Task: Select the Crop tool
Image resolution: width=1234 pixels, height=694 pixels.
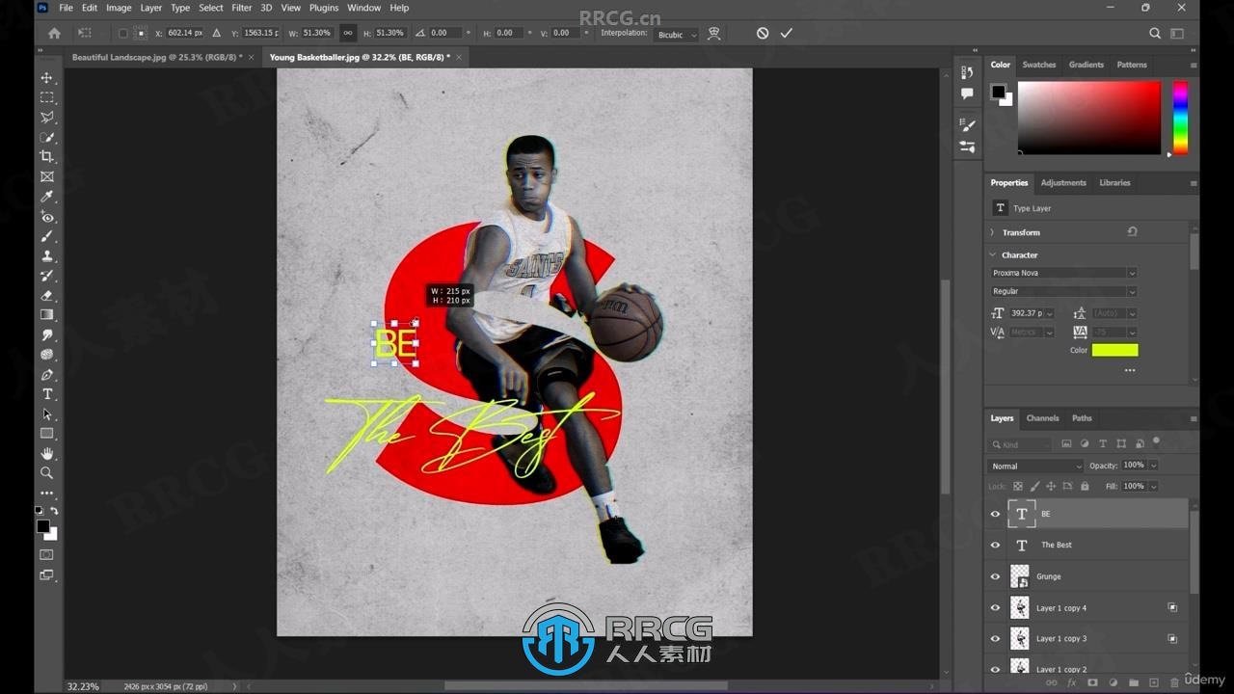Action: (46, 157)
